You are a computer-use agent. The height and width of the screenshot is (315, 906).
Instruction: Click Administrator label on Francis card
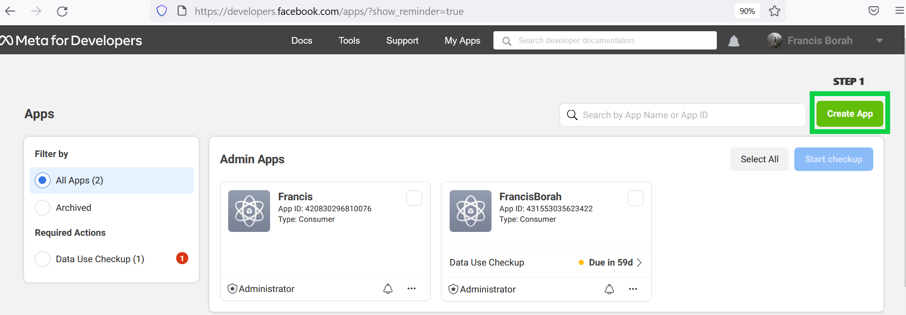pyautogui.click(x=267, y=289)
